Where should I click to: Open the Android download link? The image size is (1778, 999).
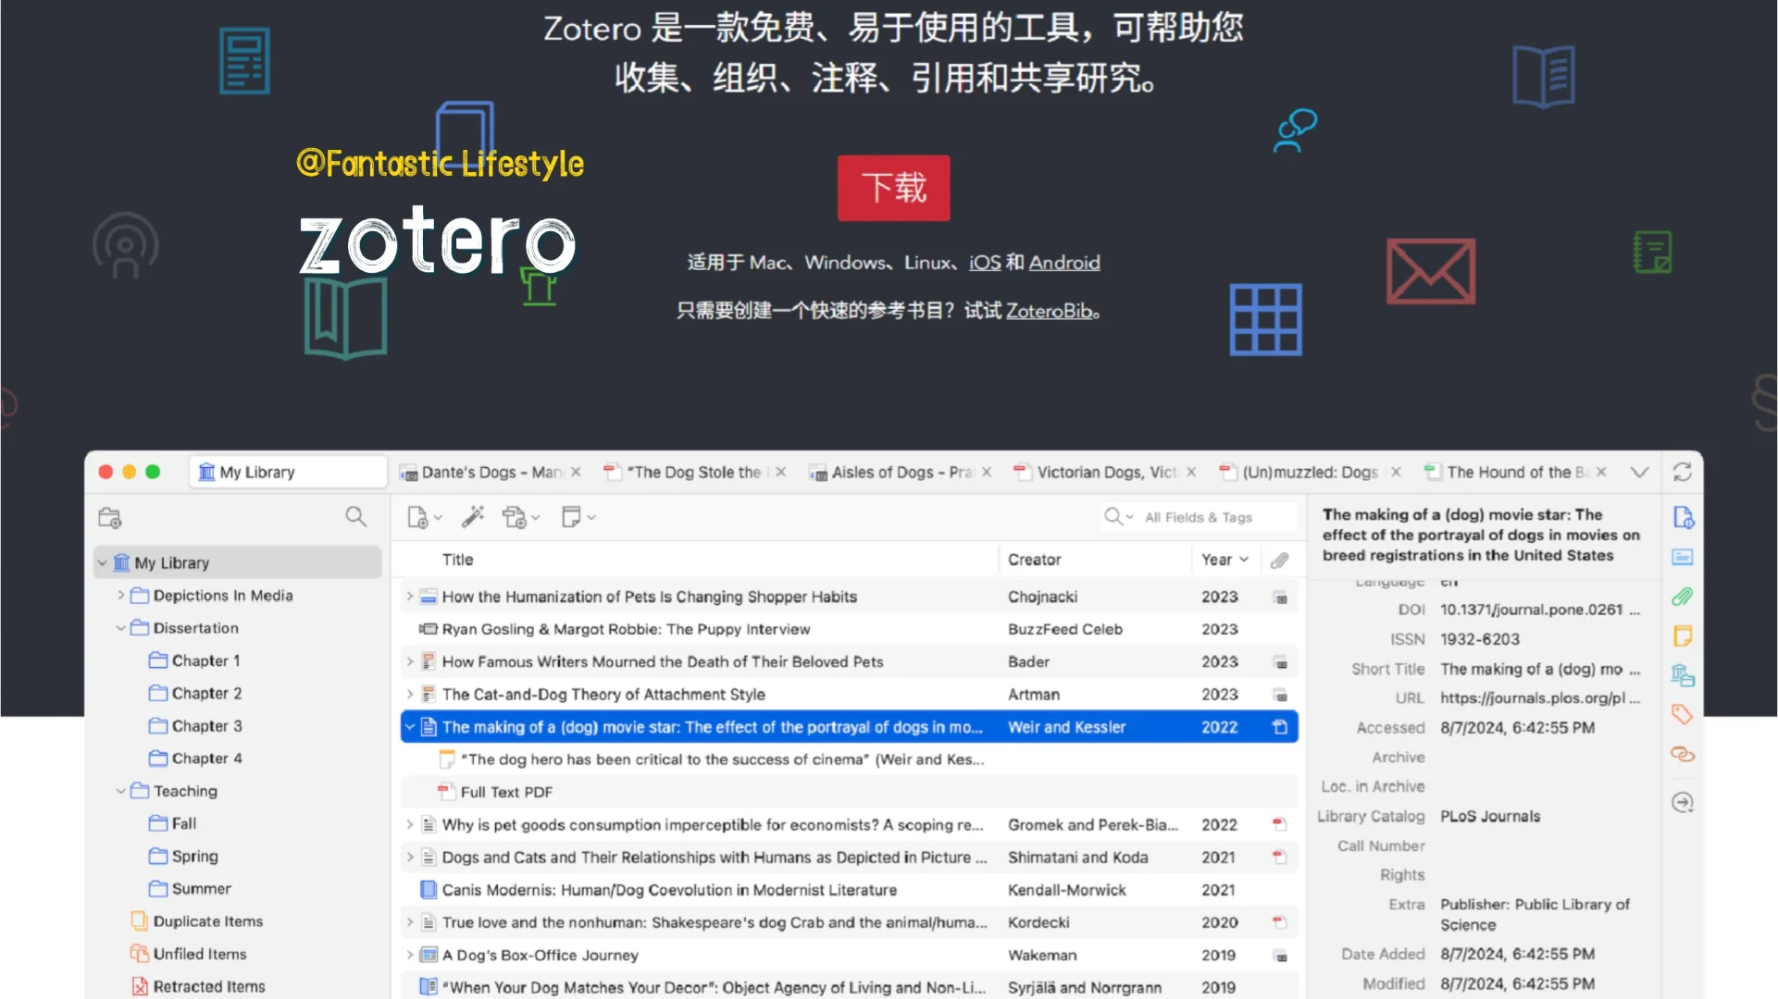1064,263
